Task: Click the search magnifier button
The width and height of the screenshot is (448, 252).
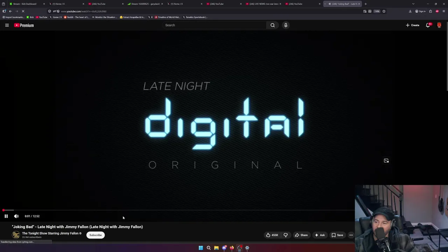Action: 273,25
